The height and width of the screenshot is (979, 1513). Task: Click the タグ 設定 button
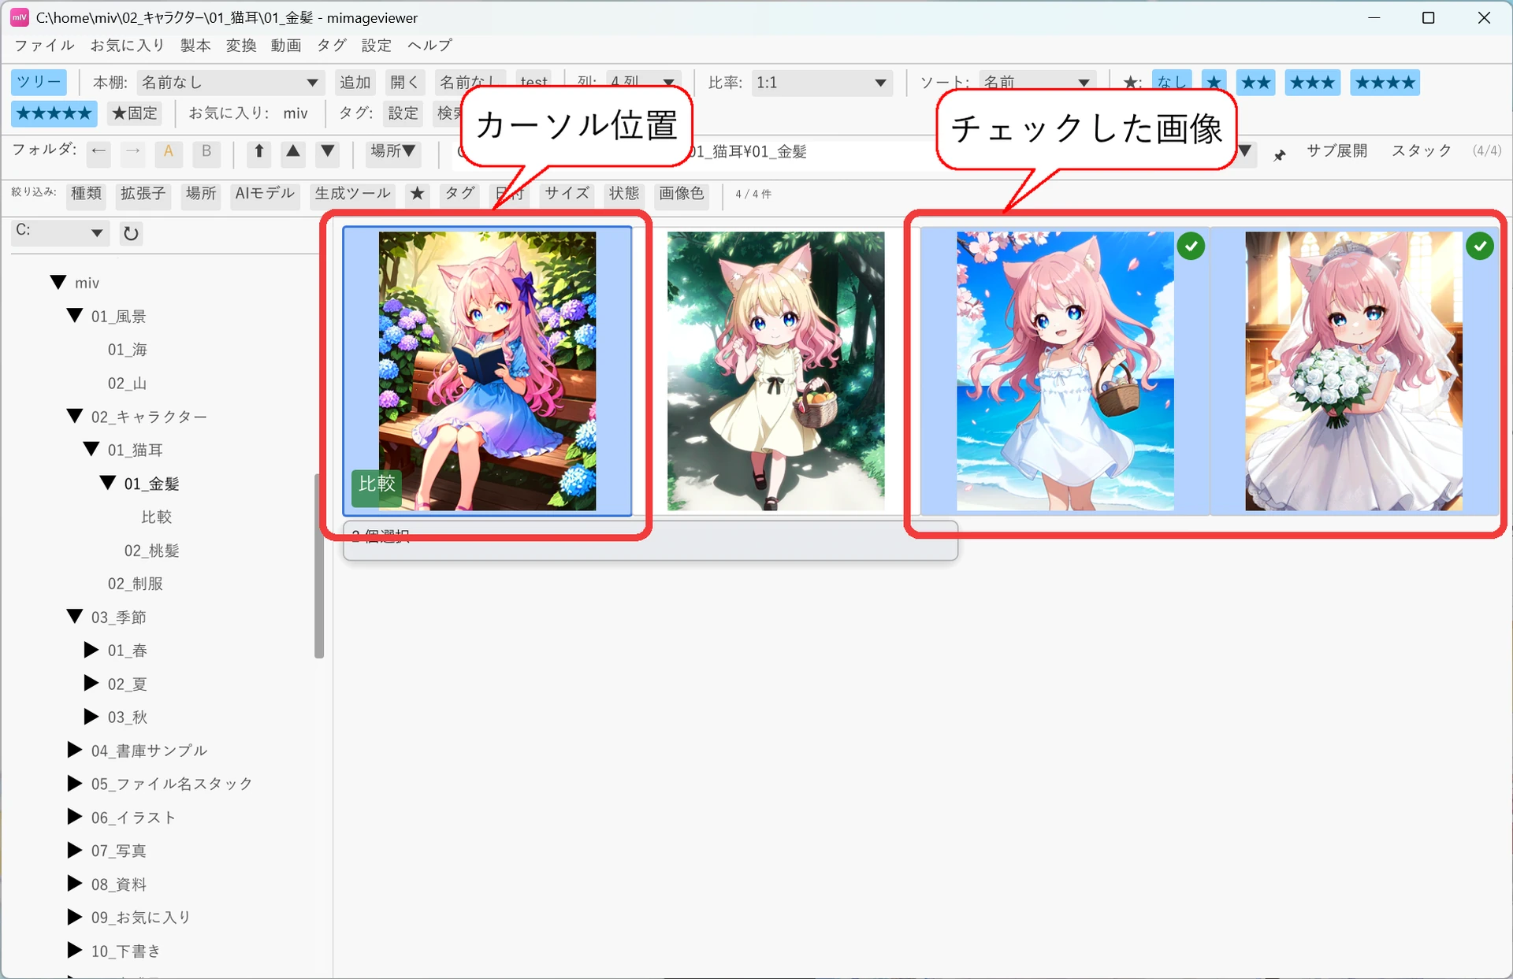pyautogui.click(x=403, y=113)
